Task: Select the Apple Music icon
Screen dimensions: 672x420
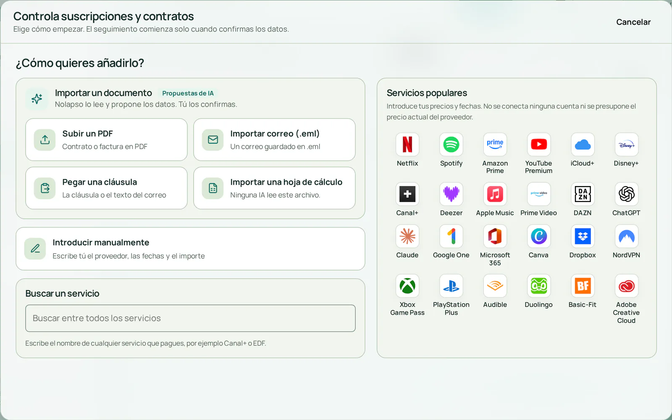Action: [x=495, y=194]
